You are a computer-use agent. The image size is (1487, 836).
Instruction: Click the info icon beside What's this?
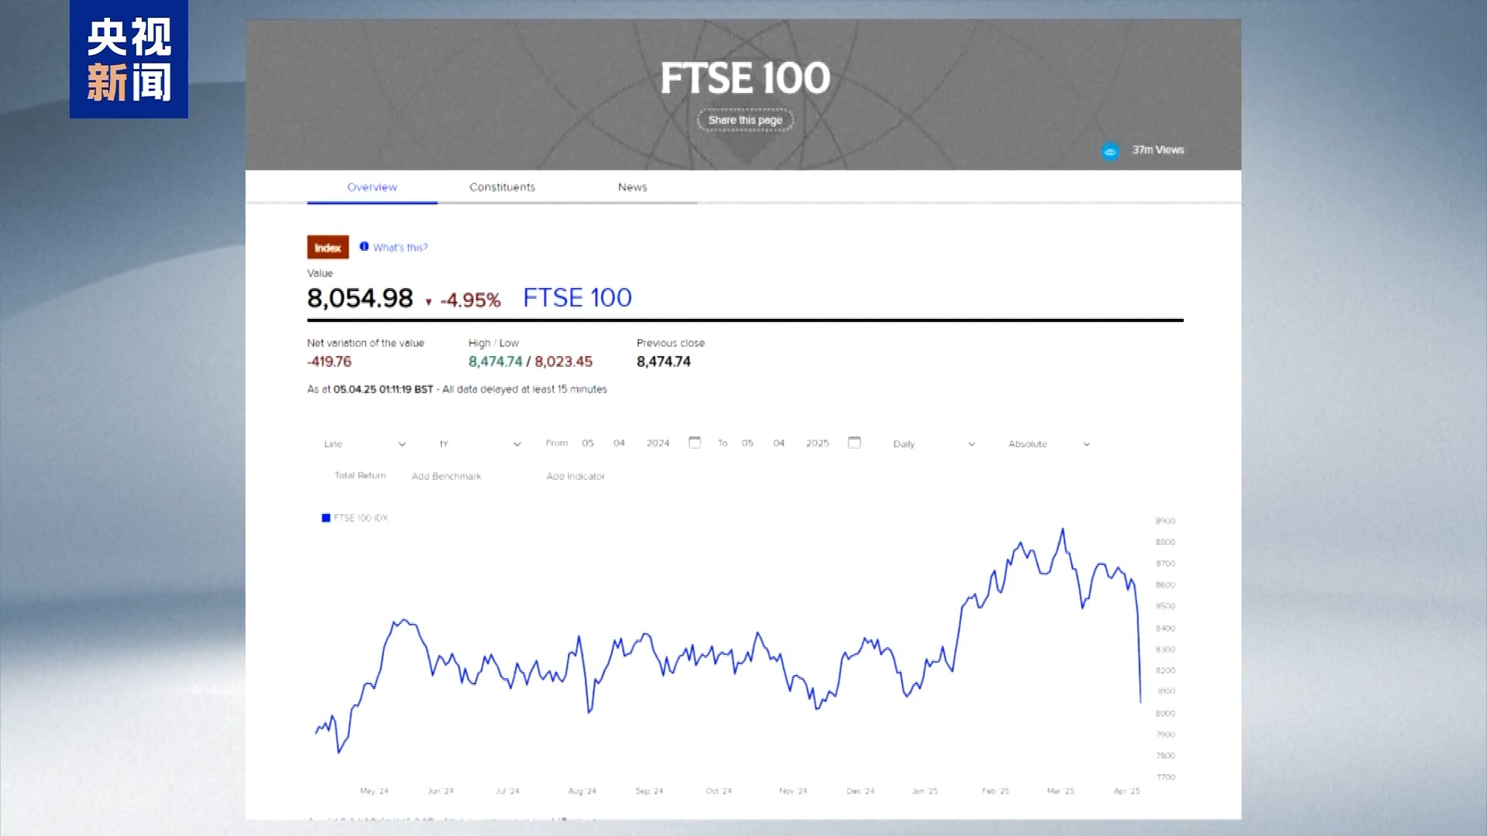tap(364, 247)
